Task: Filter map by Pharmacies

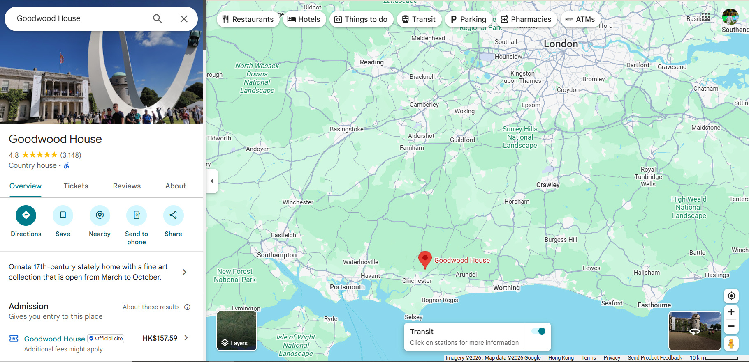Action: [526, 19]
